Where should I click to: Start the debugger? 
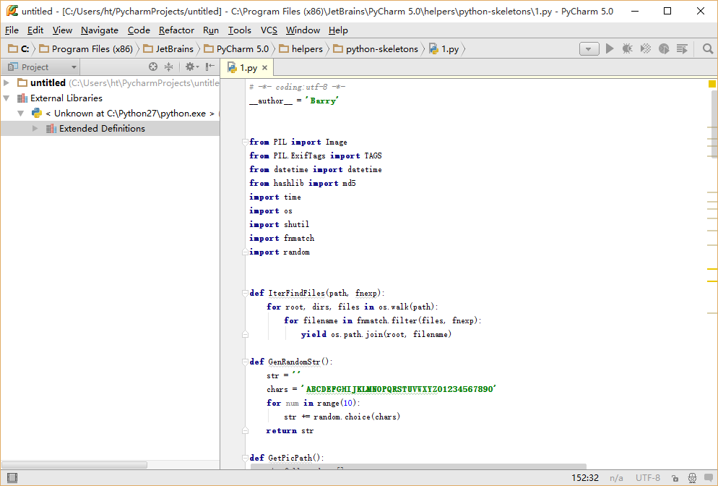(626, 48)
